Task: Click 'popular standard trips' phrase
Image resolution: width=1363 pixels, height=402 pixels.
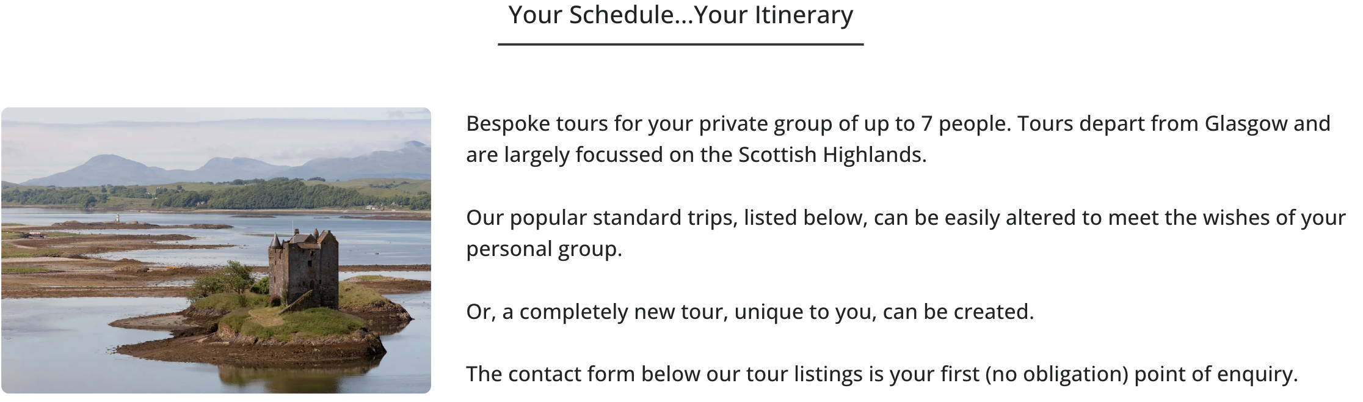Action: coord(622,218)
